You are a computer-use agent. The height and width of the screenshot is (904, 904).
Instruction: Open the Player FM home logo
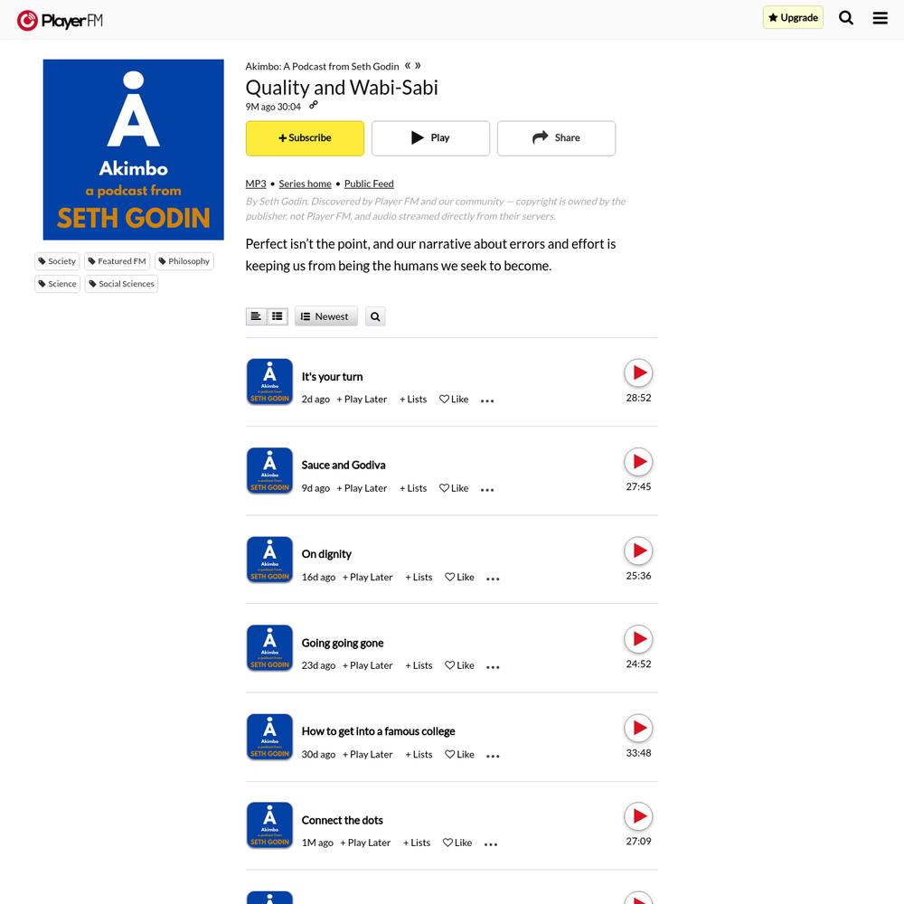pyautogui.click(x=60, y=21)
